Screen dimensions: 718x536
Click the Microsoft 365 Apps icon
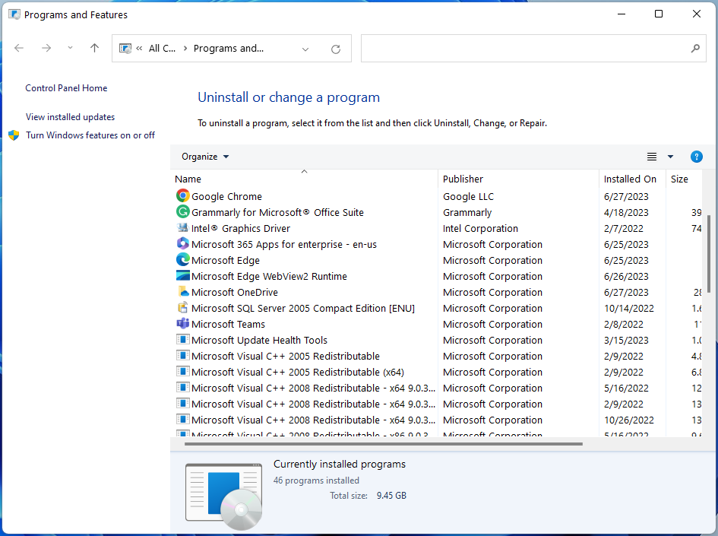(182, 244)
